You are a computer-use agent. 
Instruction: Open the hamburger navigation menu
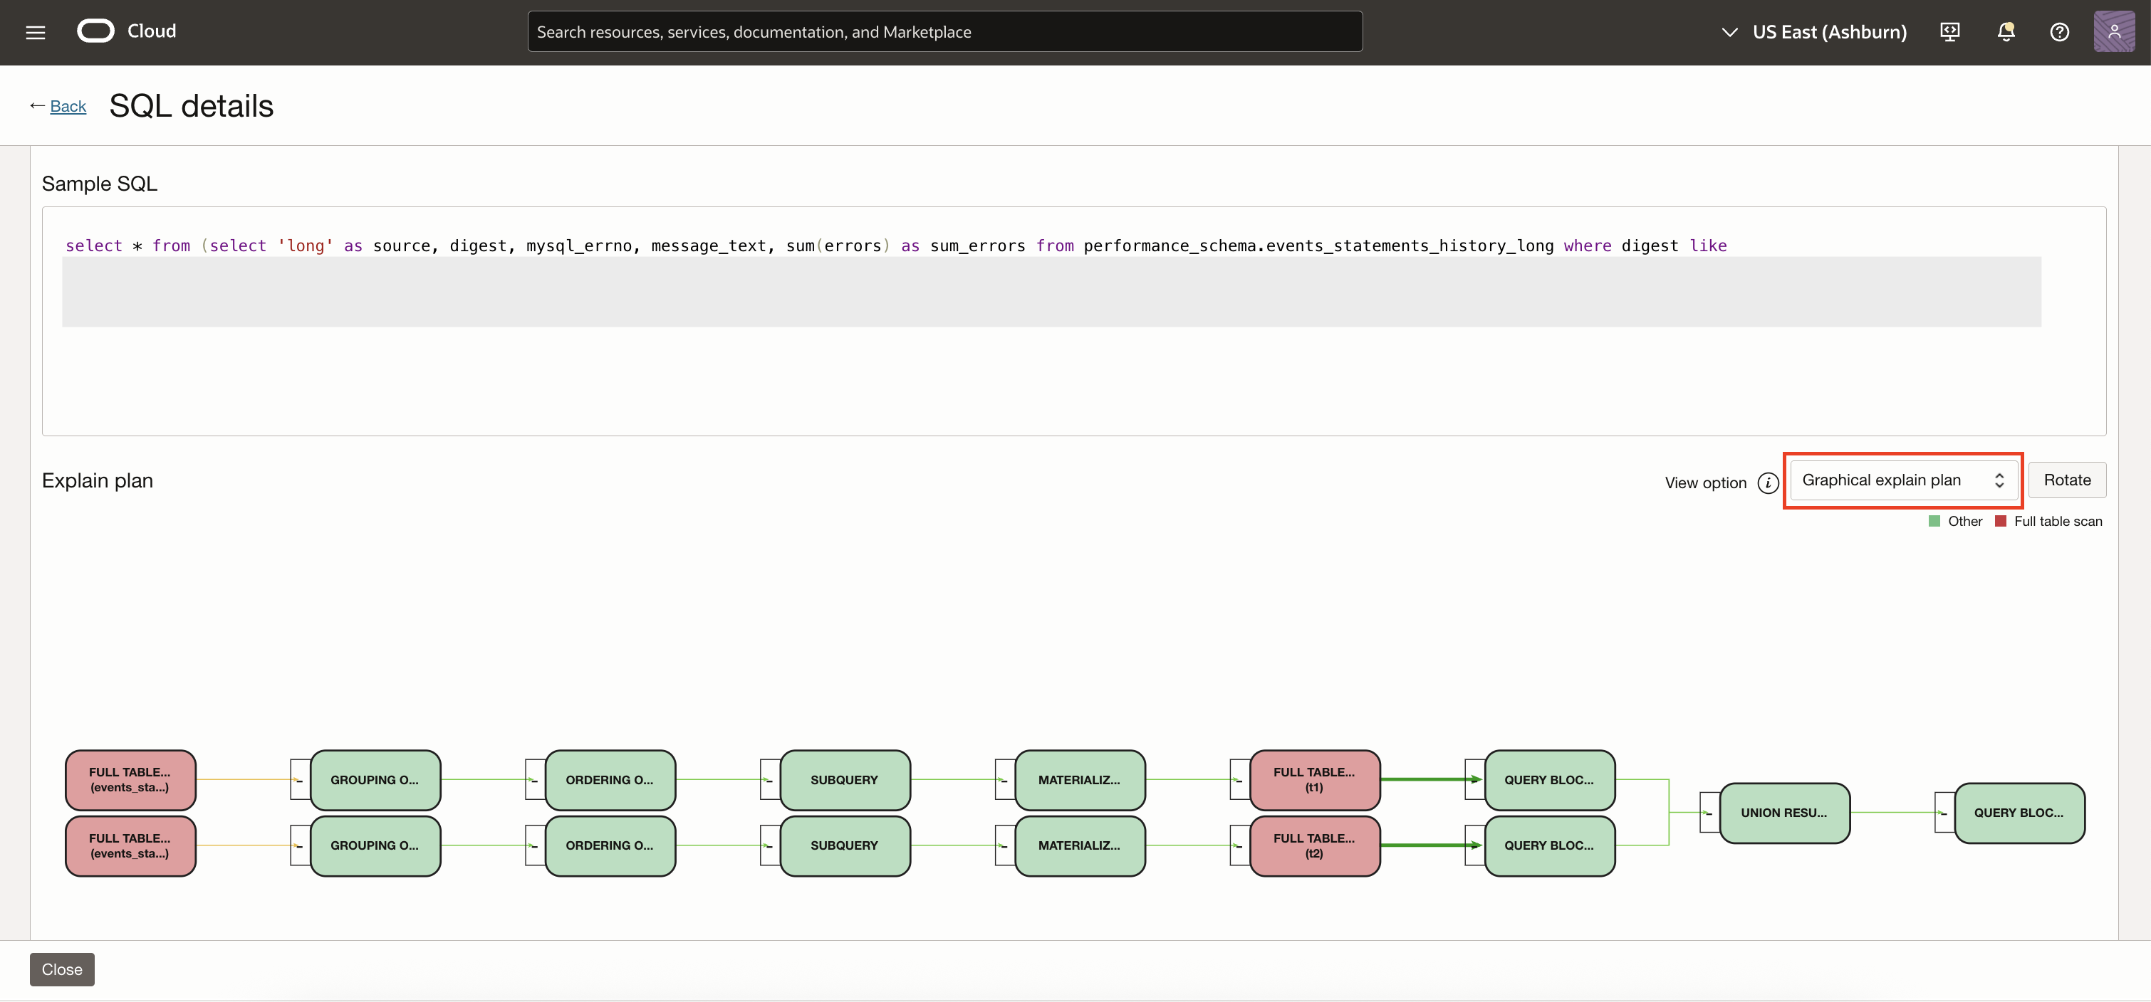click(x=35, y=33)
